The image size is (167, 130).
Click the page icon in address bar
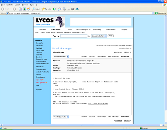[x=8, y=13]
